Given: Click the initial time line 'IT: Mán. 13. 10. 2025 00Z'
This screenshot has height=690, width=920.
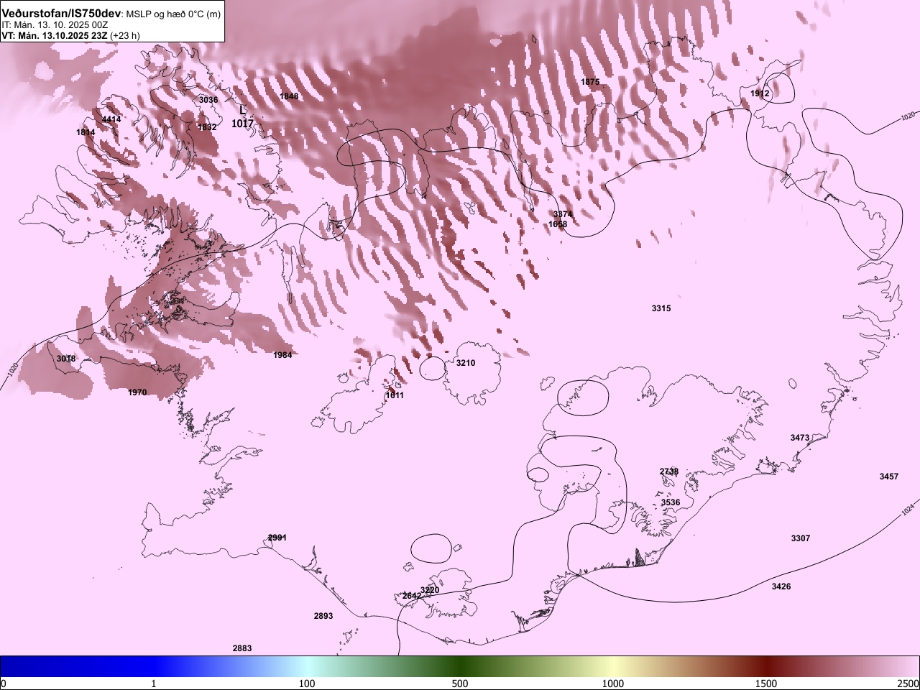Looking at the screenshot, I should coord(55,24).
